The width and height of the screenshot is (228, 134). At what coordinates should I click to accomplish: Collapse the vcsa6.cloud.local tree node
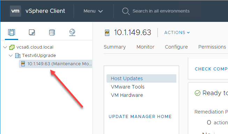pyautogui.click(x=5, y=47)
